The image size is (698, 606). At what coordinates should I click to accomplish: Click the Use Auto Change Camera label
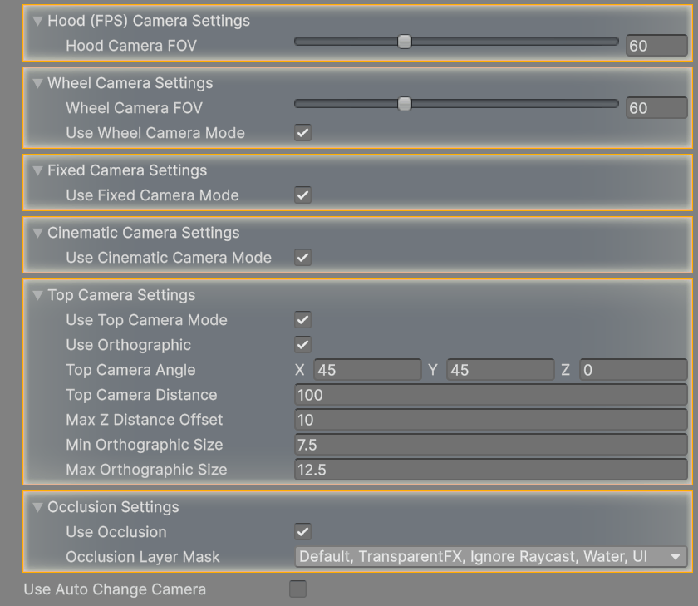coord(115,589)
